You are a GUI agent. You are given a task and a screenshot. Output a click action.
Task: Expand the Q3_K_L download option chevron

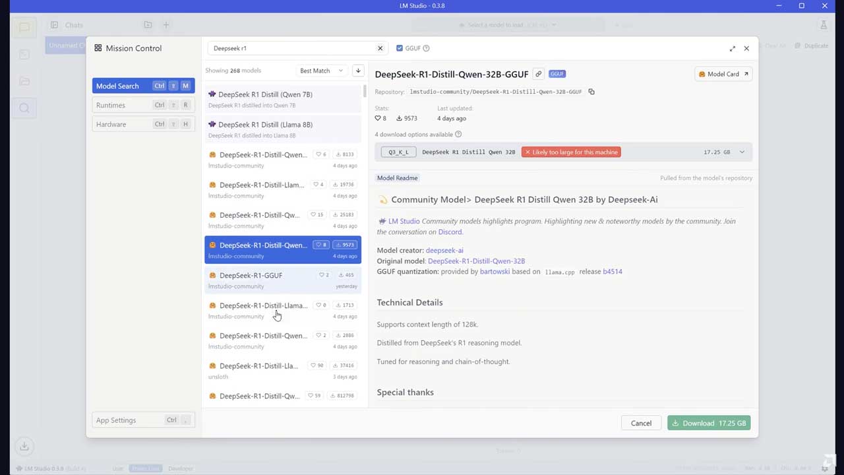tap(742, 152)
